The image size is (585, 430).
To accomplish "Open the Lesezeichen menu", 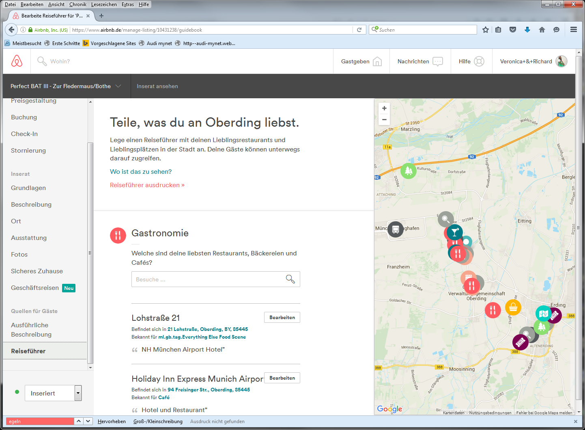I will (x=104, y=4).
